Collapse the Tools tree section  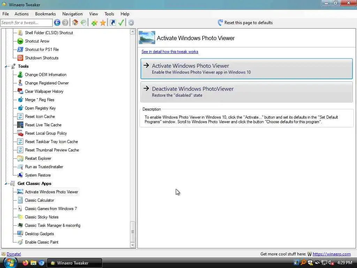tap(6, 66)
